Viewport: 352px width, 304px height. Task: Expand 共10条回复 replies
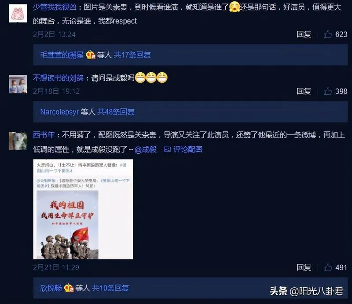[x=110, y=288]
